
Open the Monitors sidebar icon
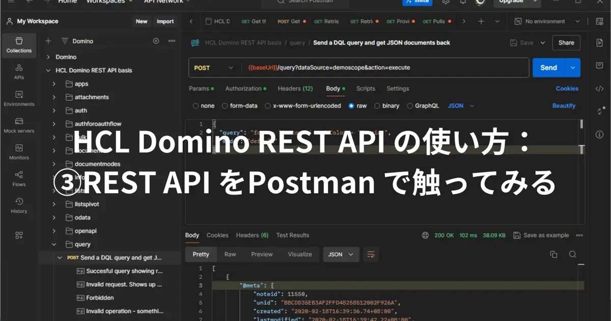[x=19, y=152]
